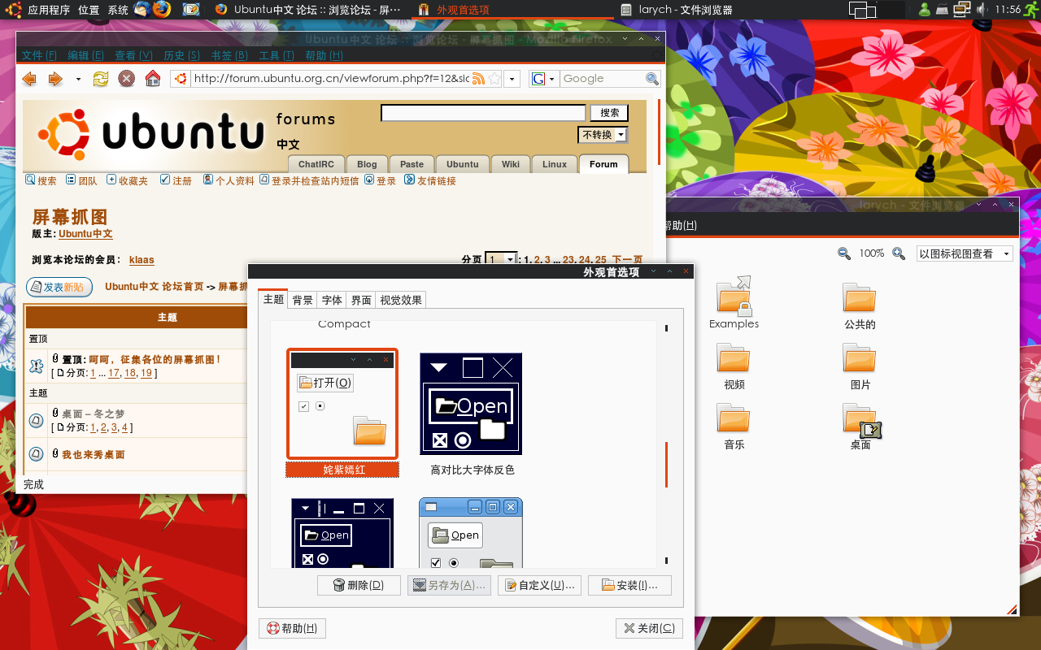Go to the 下一页 next page link

627,260
